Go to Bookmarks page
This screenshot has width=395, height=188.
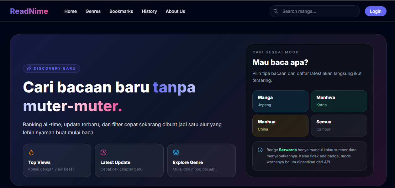[x=121, y=11]
